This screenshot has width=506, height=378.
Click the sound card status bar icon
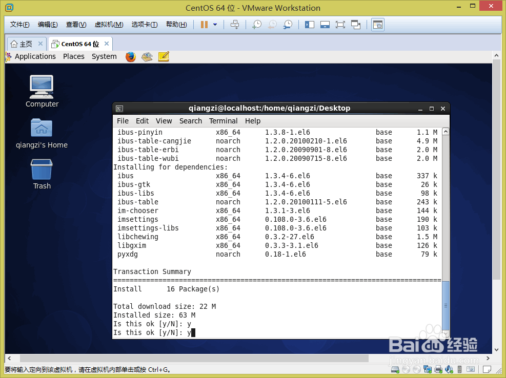(449, 370)
